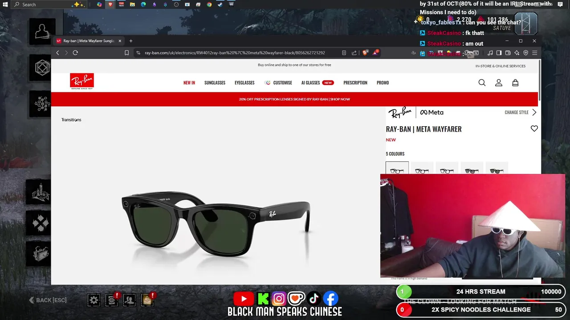Add Wayfarer to wishlist heart

click(x=534, y=128)
